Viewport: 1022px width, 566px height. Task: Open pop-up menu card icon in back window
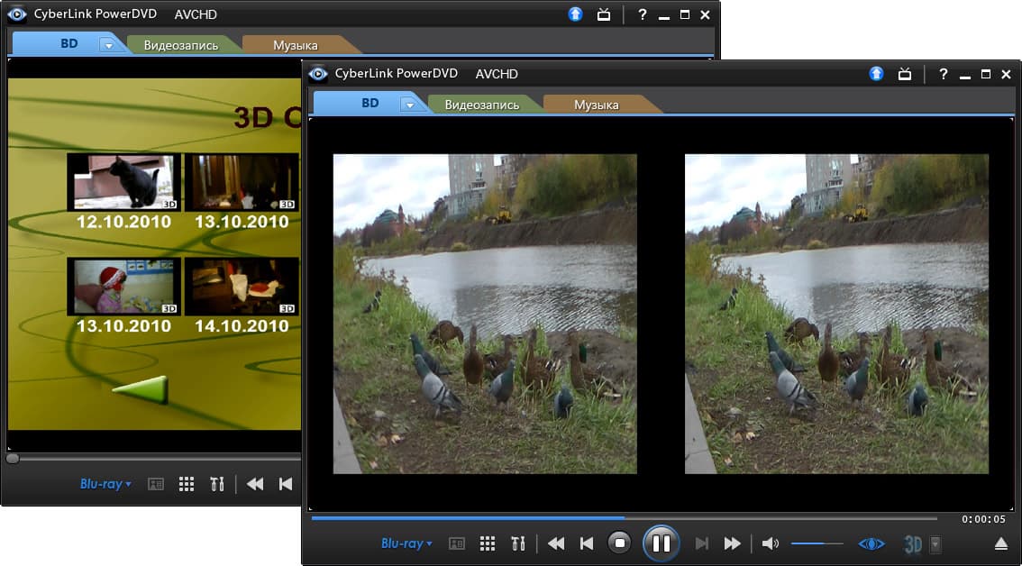point(156,484)
